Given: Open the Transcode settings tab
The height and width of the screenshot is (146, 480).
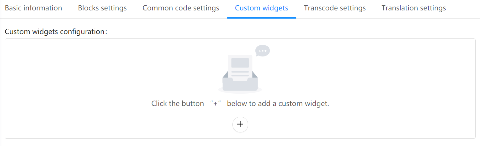Looking at the screenshot, I should tap(335, 8).
